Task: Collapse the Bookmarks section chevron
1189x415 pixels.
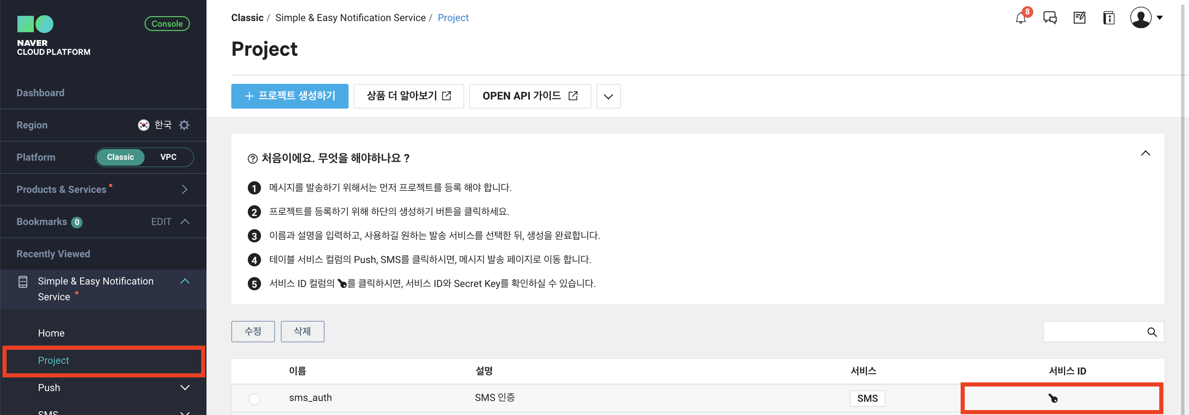Action: coord(185,222)
